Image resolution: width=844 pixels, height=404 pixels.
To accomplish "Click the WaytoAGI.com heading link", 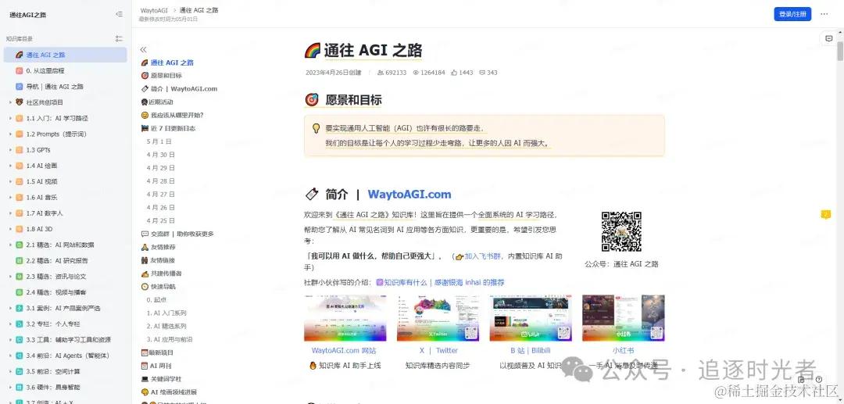I will (x=409, y=195).
